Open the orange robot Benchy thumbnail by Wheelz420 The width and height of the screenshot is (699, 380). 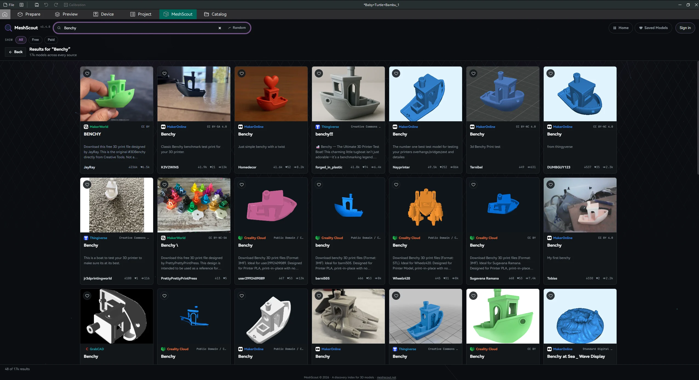pos(426,205)
